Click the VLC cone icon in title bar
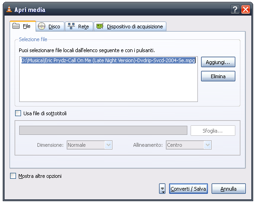 pyautogui.click(x=9, y=9)
